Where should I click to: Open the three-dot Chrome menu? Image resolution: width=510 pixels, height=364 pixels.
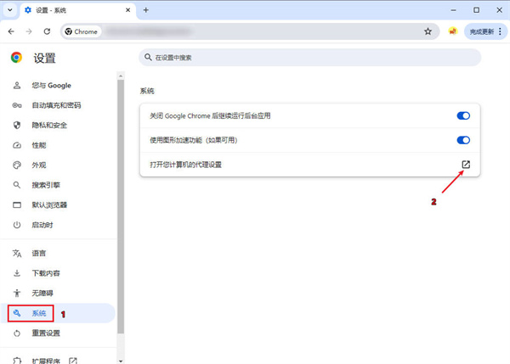pyautogui.click(x=500, y=31)
